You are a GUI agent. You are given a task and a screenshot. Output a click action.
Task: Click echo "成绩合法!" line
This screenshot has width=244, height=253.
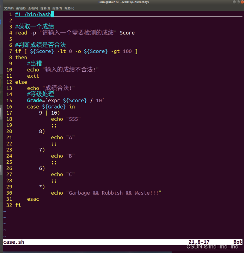(x=51, y=88)
